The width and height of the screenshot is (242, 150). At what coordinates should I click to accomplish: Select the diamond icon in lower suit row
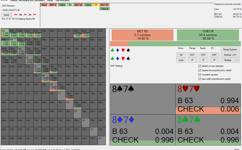click(x=118, y=58)
